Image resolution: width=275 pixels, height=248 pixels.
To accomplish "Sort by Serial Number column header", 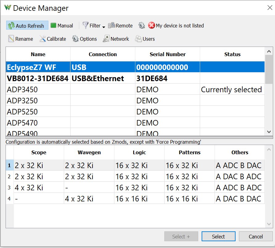I will tap(167, 54).
